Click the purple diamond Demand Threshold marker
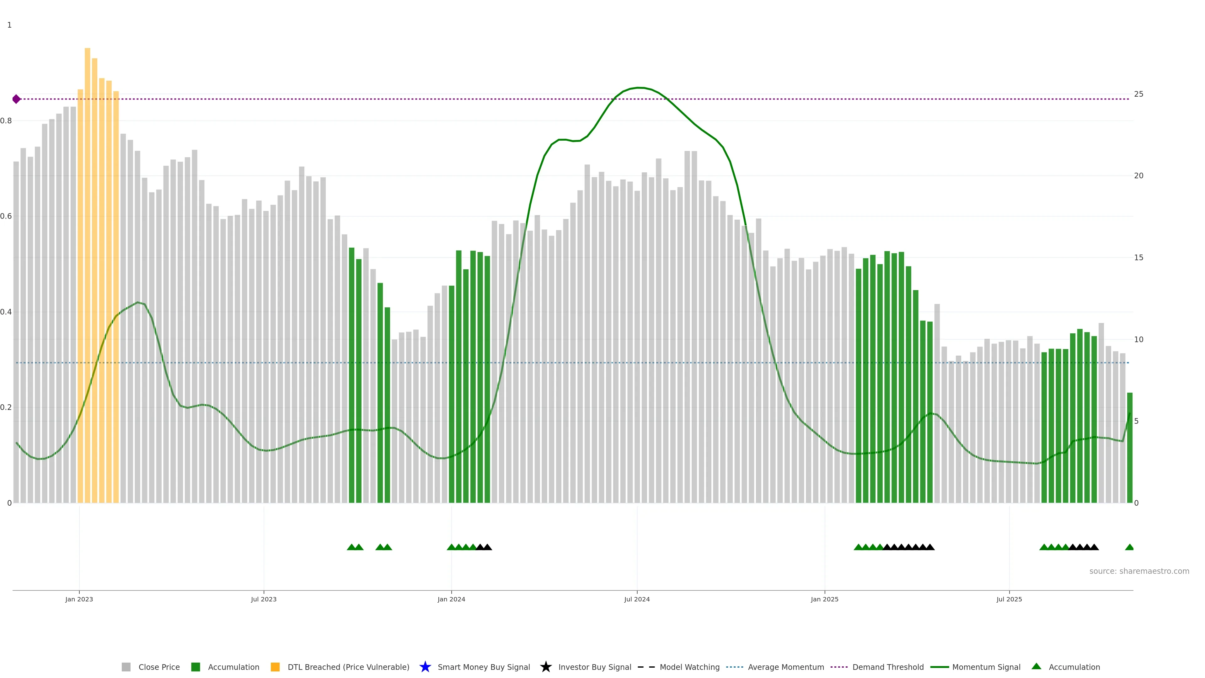 pos(16,99)
